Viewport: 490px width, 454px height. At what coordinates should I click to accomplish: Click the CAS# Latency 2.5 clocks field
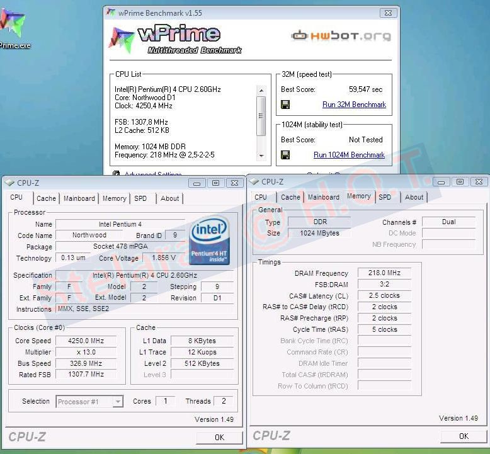pyautogui.click(x=384, y=295)
